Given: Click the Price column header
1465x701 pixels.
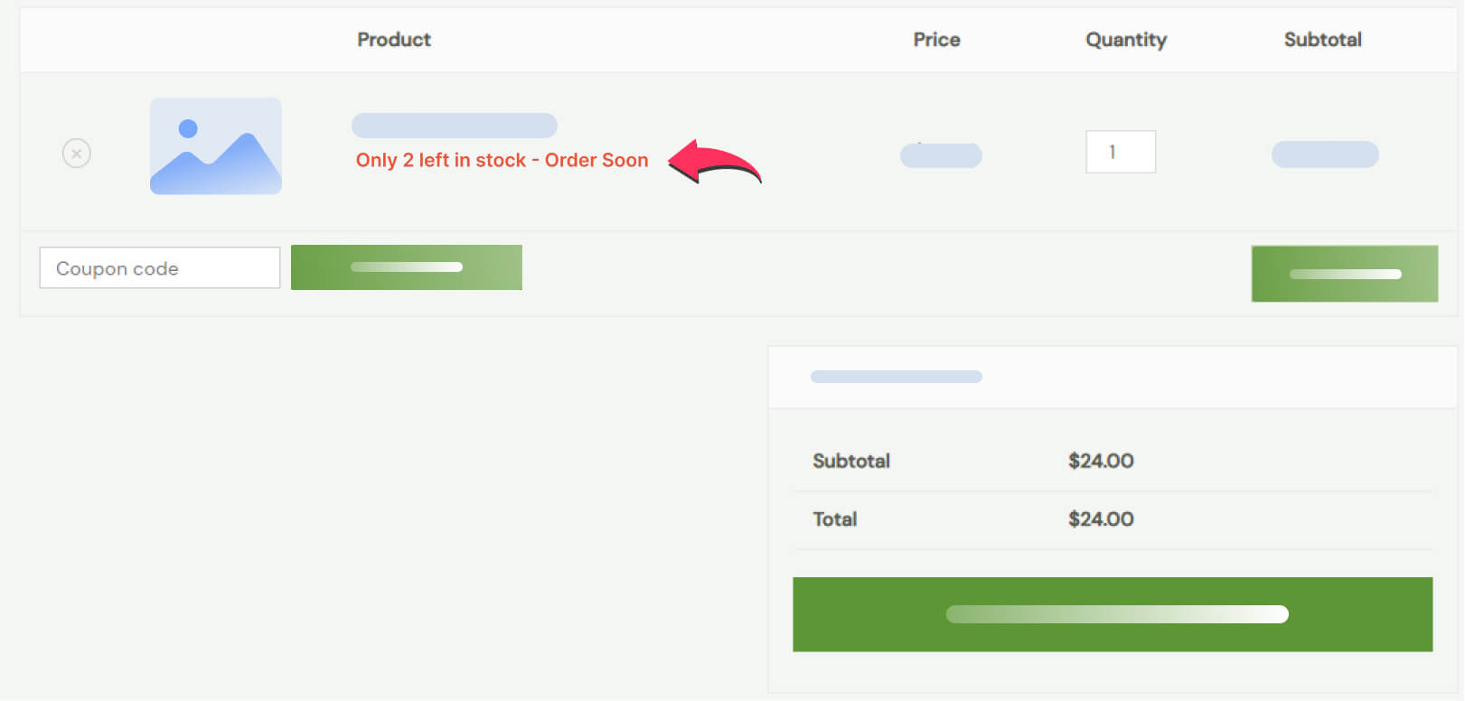Looking at the screenshot, I should click(936, 40).
